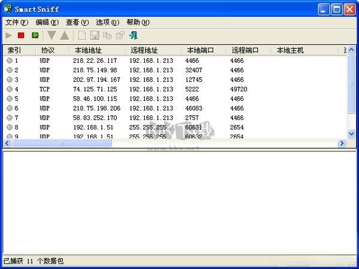Click the grey status circle of row 4
The height and width of the screenshot is (269, 359).
pyautogui.click(x=10, y=89)
